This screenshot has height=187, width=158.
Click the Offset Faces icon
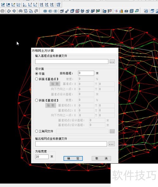click(x=72, y=11)
